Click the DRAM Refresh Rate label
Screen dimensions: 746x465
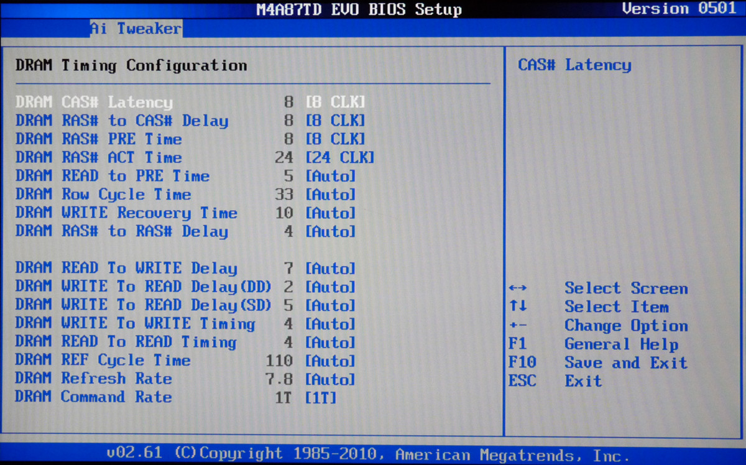click(x=94, y=379)
